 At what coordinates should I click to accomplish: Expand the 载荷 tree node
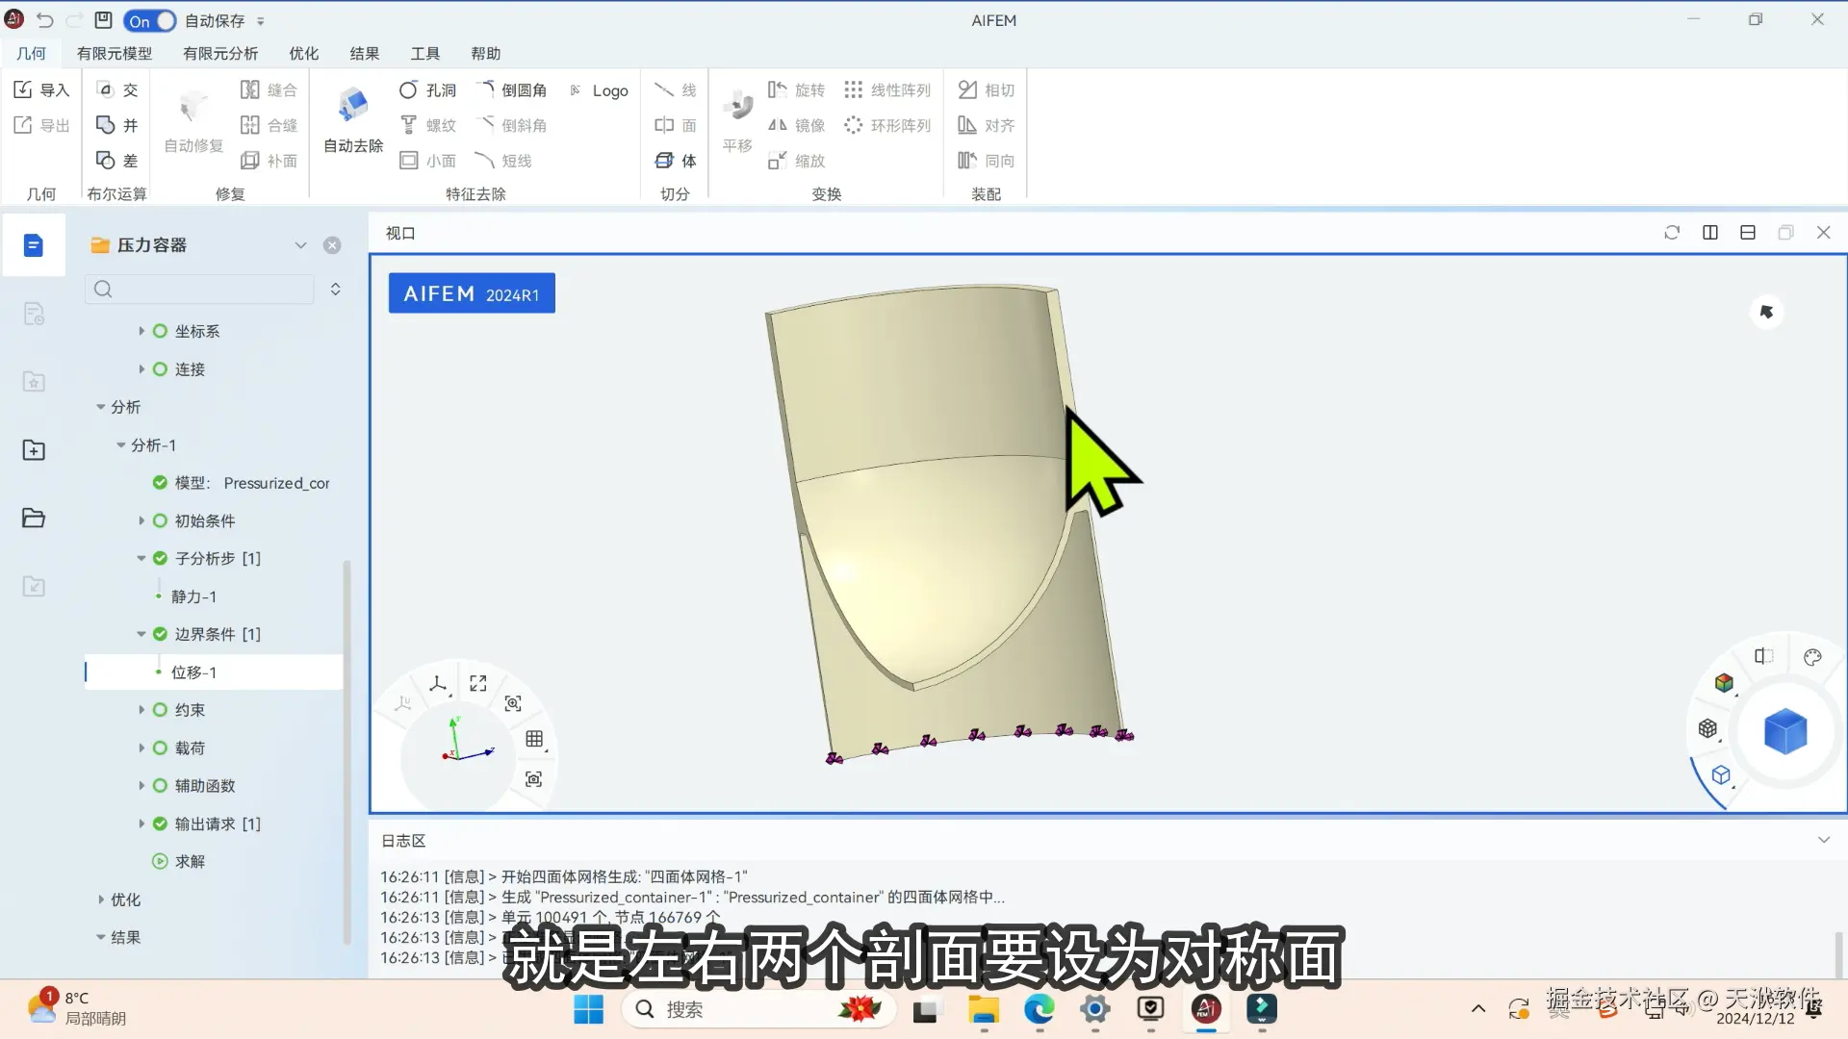141,748
